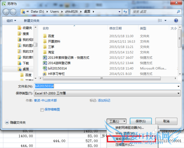Click the 文件名 input field
This screenshot has width=184, height=148.
(106, 86)
